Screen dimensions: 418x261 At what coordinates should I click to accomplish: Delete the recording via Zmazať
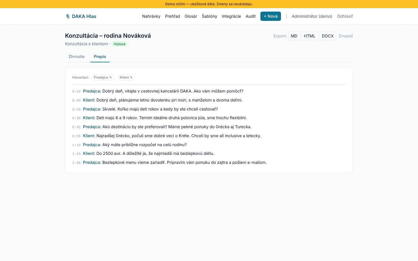coord(346,36)
